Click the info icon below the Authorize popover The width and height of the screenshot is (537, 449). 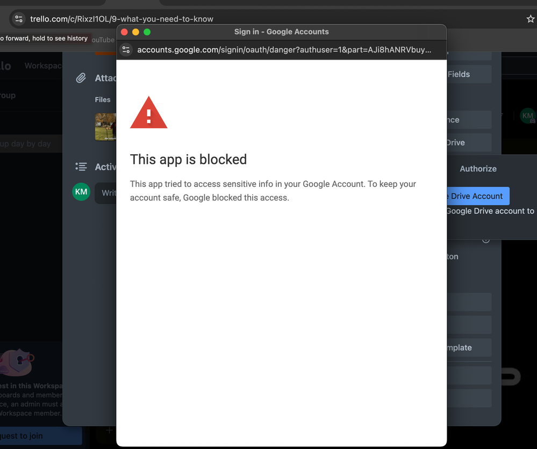(485, 240)
